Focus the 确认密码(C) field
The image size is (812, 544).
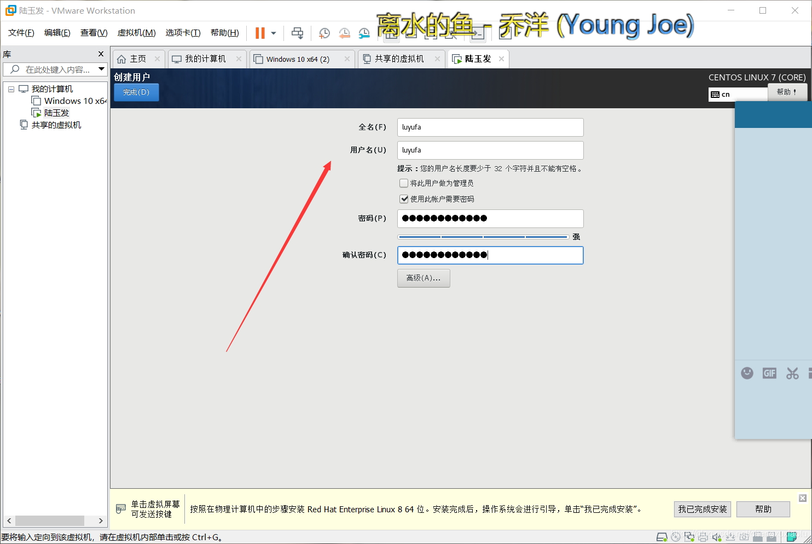click(490, 255)
